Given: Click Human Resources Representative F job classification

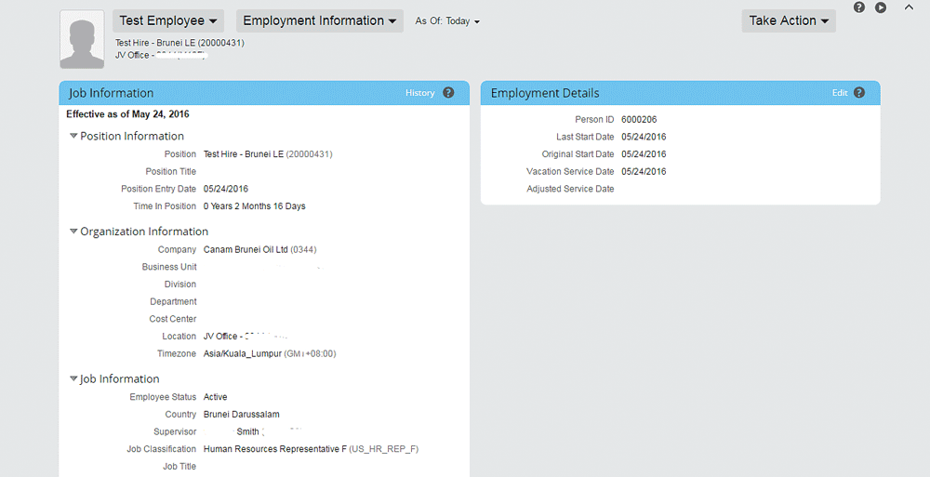Looking at the screenshot, I should 274,449.
